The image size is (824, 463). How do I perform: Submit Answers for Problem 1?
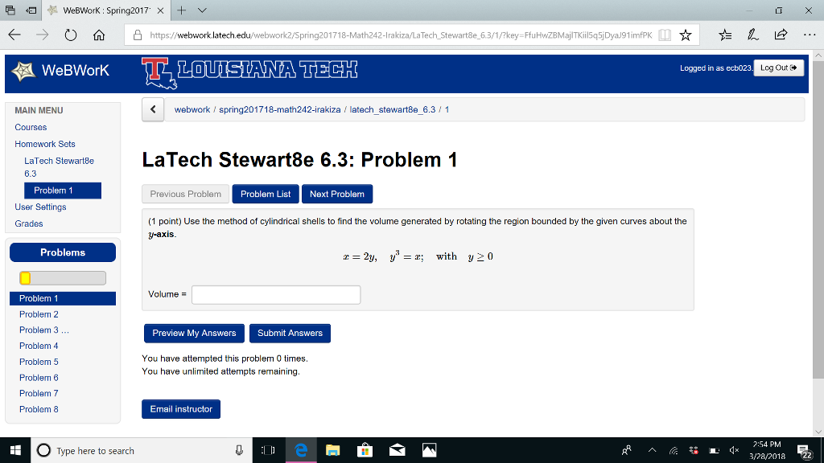[289, 333]
